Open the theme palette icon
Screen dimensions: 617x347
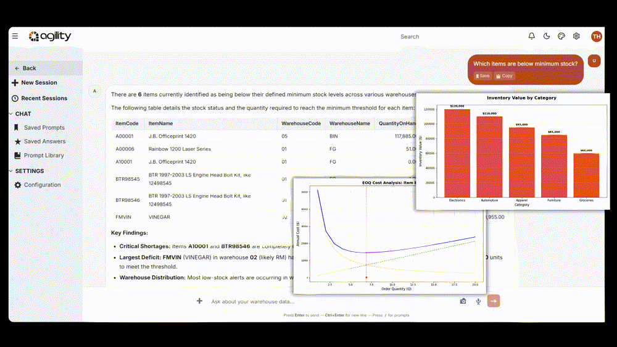coord(561,36)
